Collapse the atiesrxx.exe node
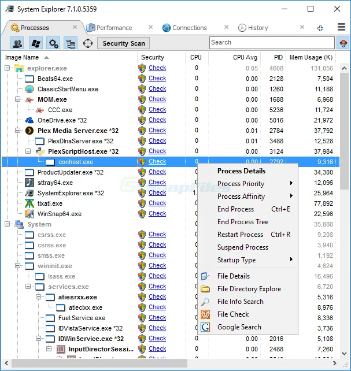 coord(39,296)
